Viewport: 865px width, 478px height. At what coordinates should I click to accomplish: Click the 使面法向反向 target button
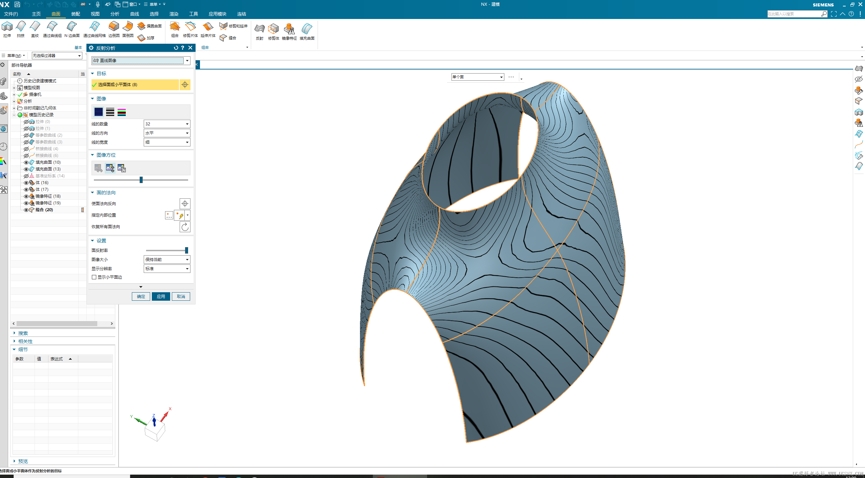pyautogui.click(x=185, y=203)
